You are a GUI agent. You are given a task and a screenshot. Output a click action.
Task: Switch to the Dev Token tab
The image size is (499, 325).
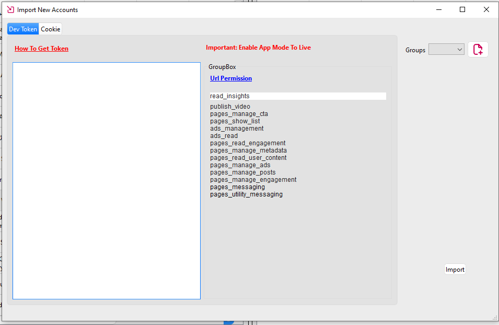[23, 29]
